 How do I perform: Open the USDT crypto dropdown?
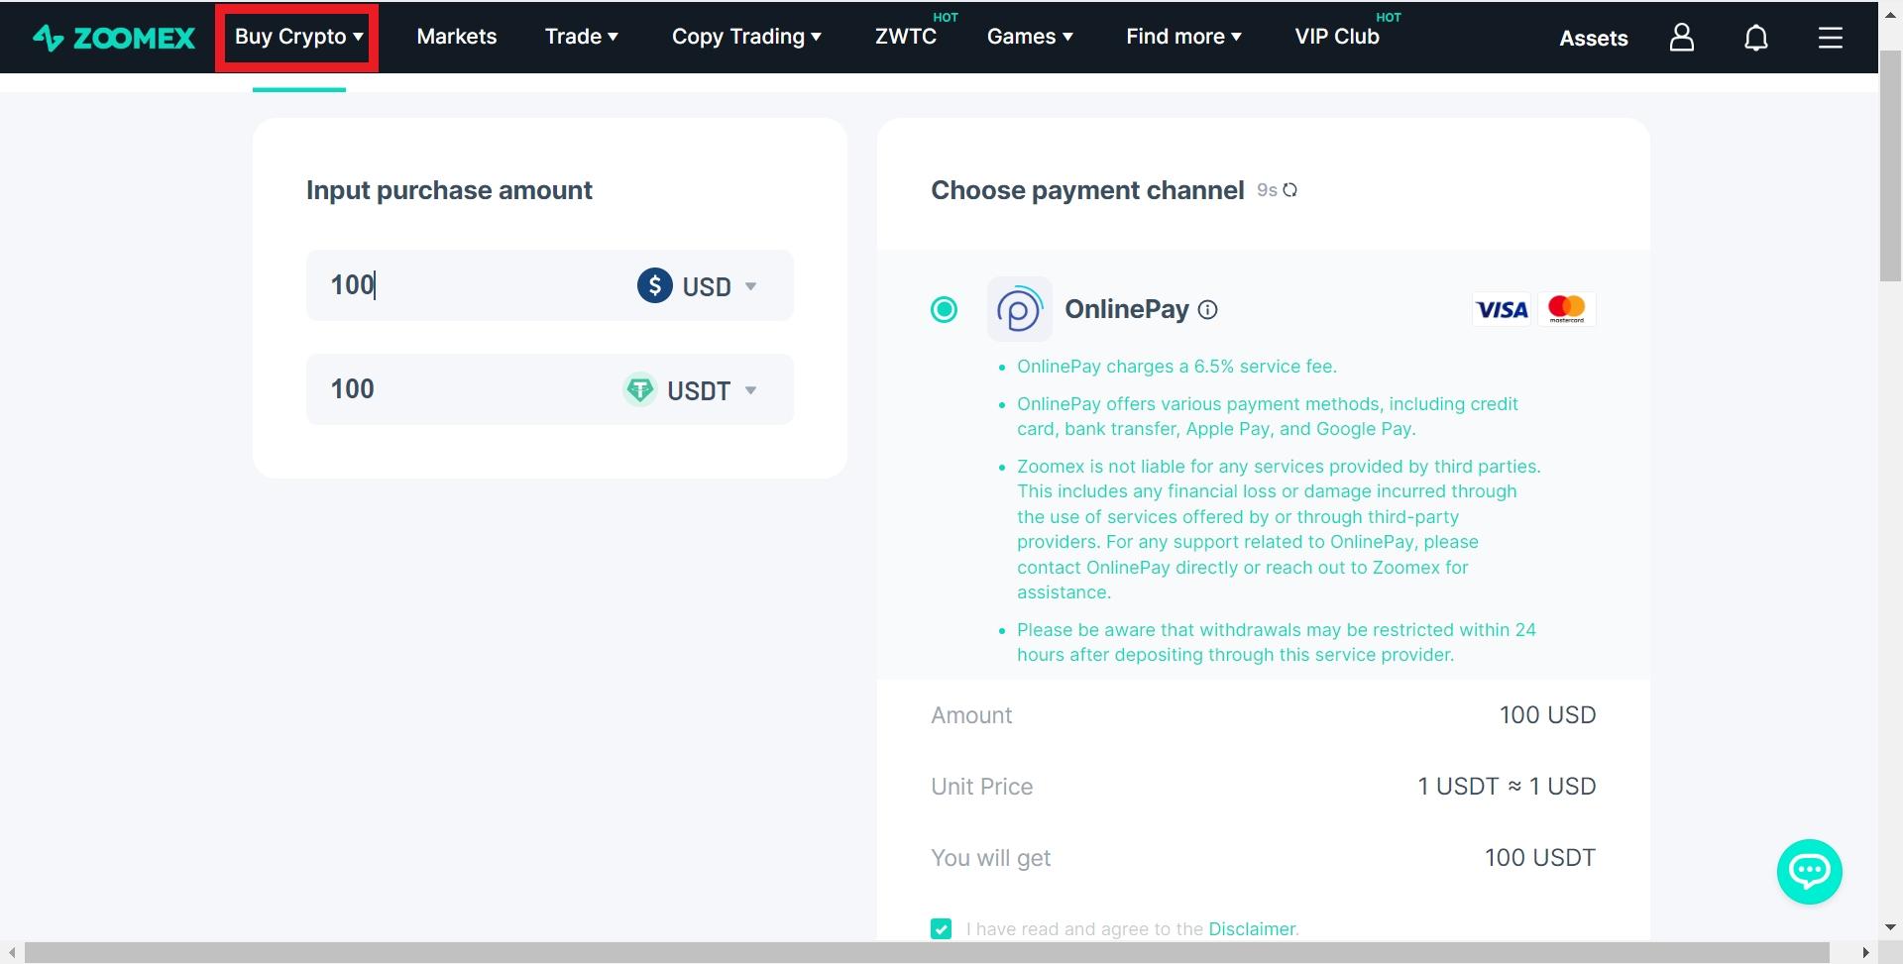[x=690, y=390]
